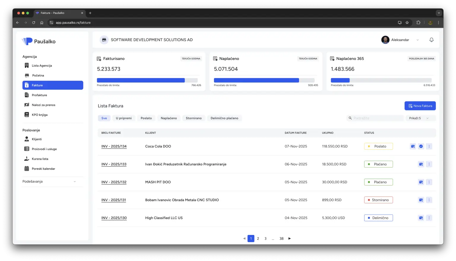The image size is (456, 261).
Task: Mark Coca Cola invoice as paid checkmark
Action: point(421,146)
